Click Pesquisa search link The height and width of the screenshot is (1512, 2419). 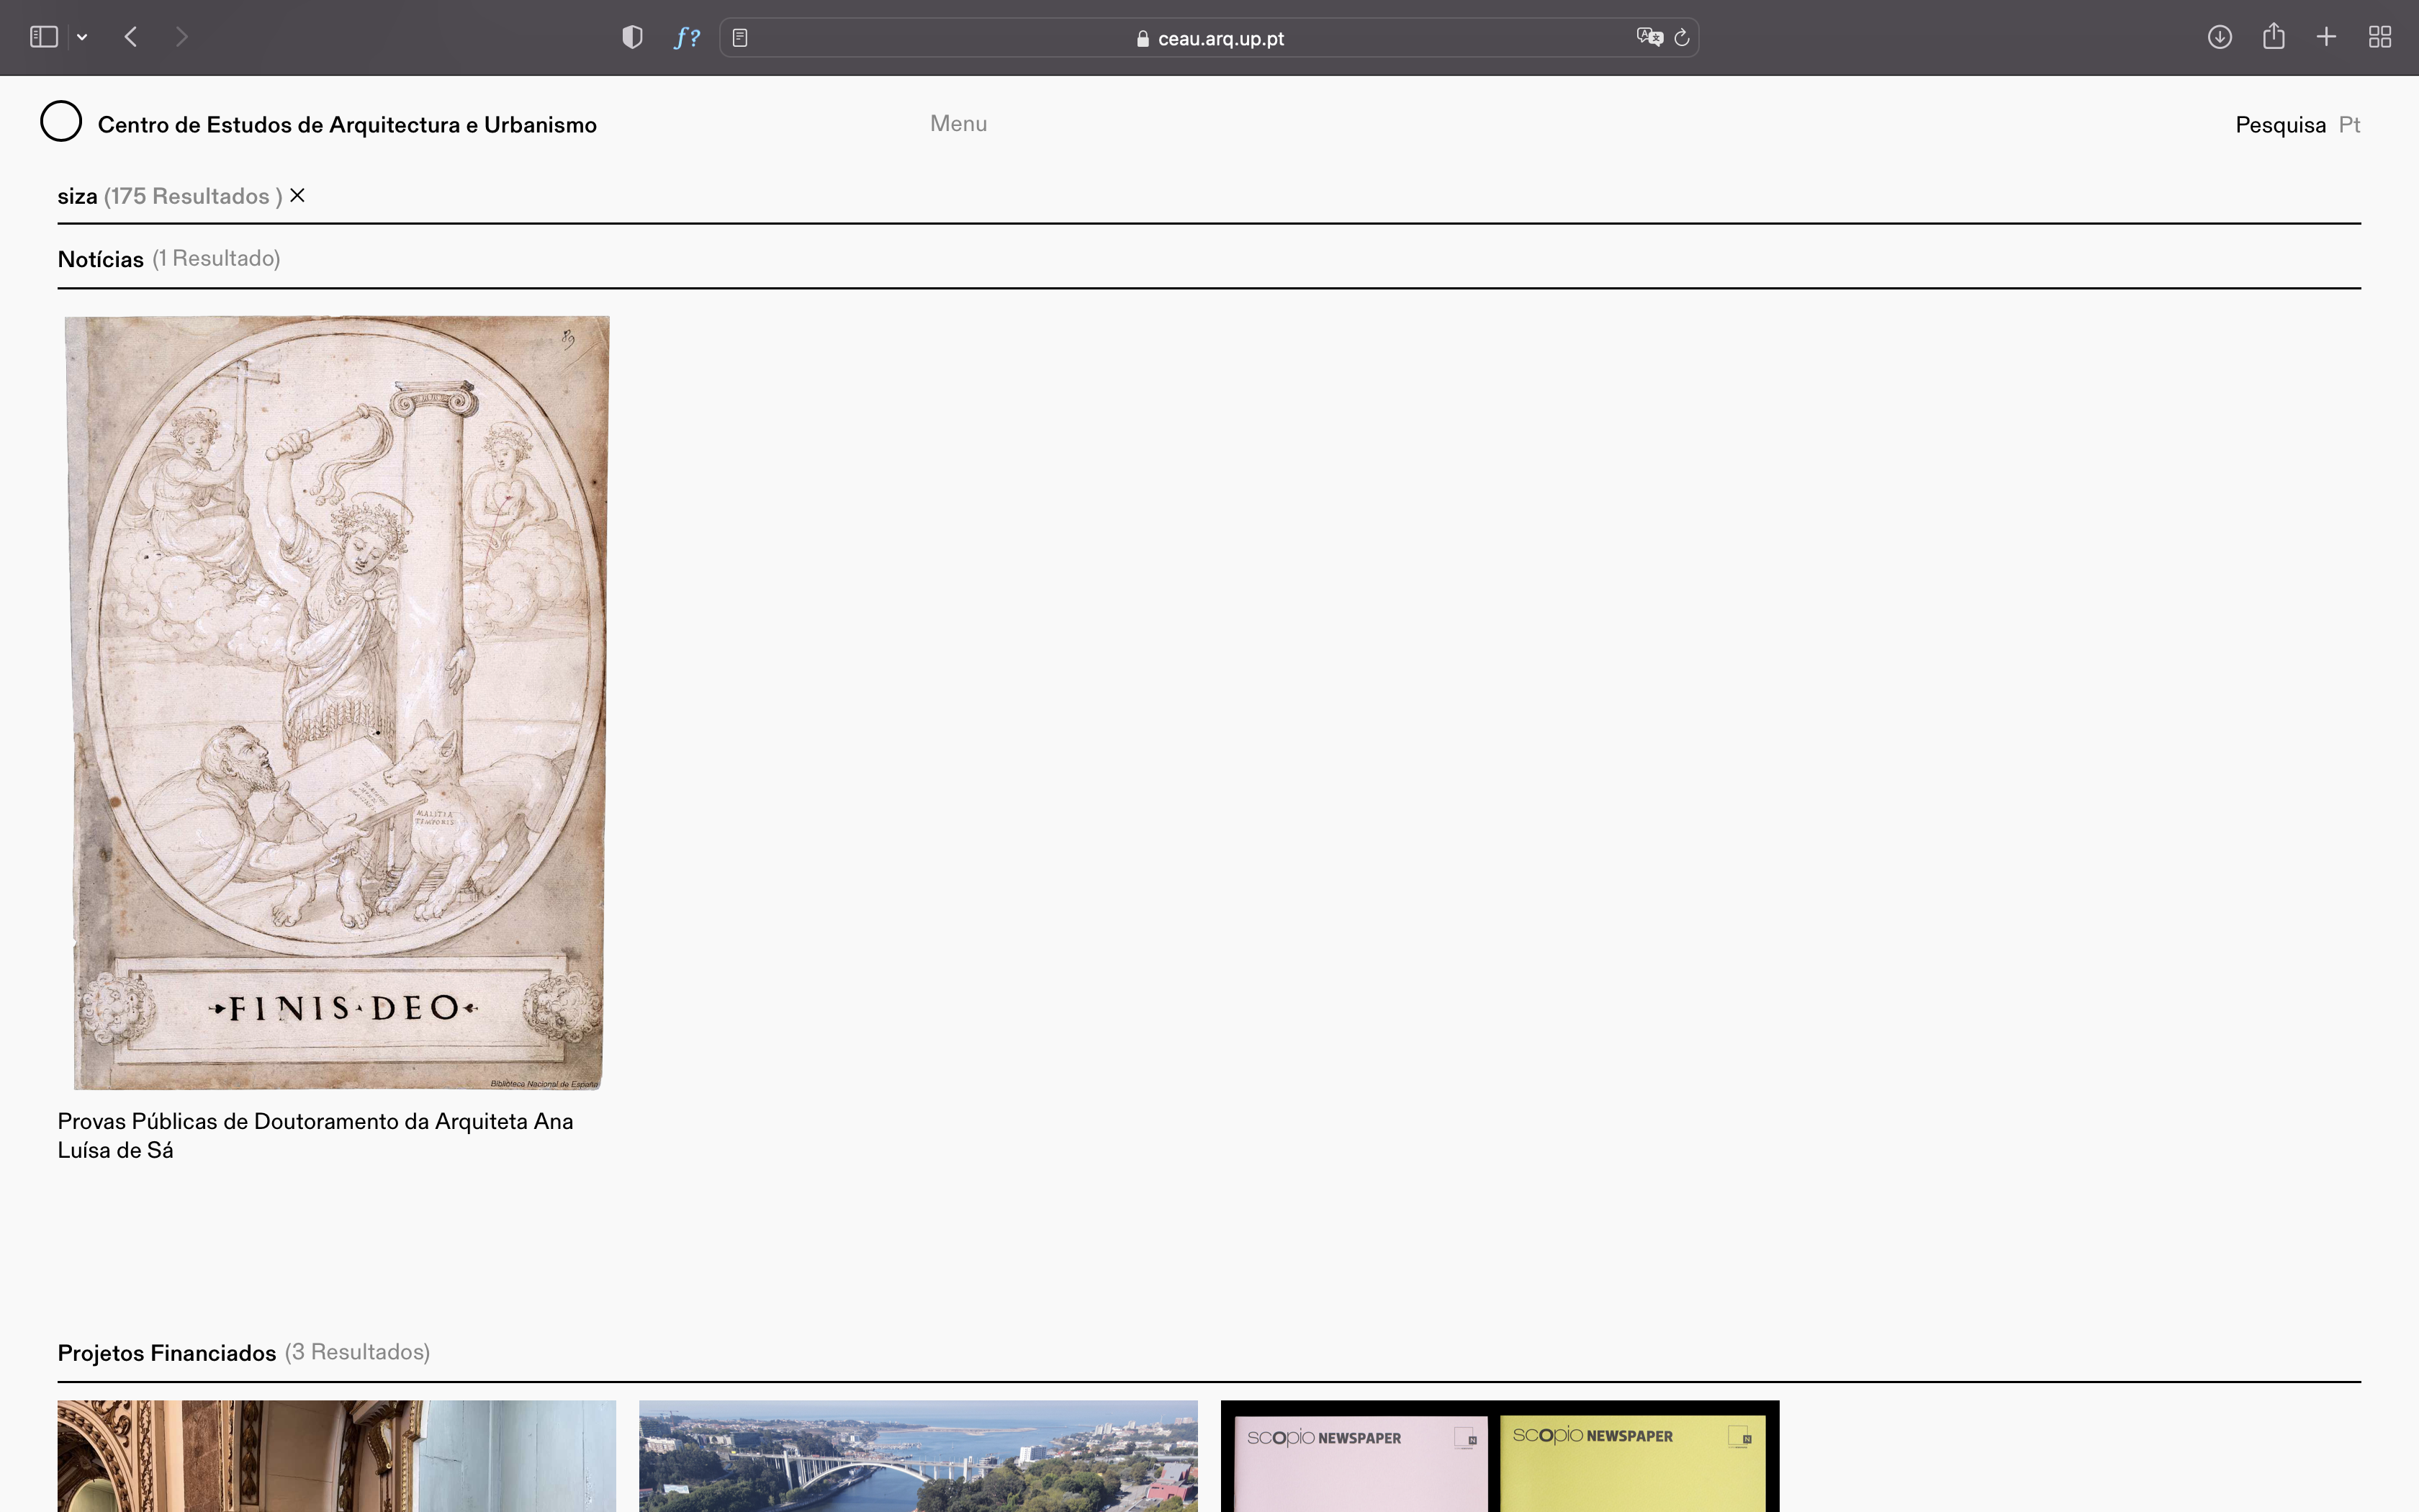click(x=2280, y=125)
